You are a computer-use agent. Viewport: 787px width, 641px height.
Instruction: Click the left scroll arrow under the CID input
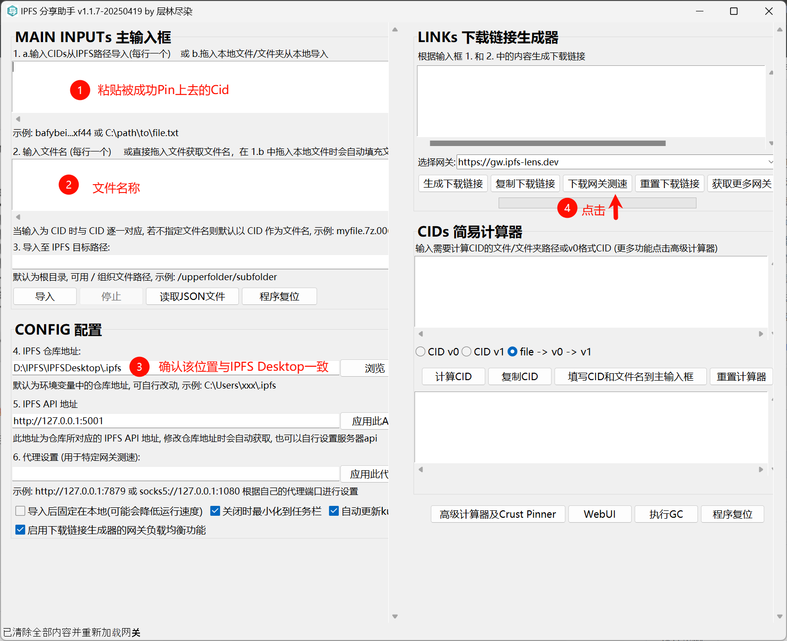coord(18,119)
